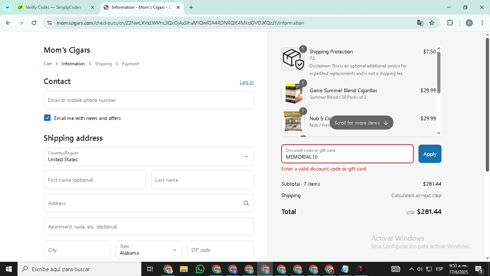Reload the current page
This screenshot has width=490, height=276.
(x=34, y=23)
